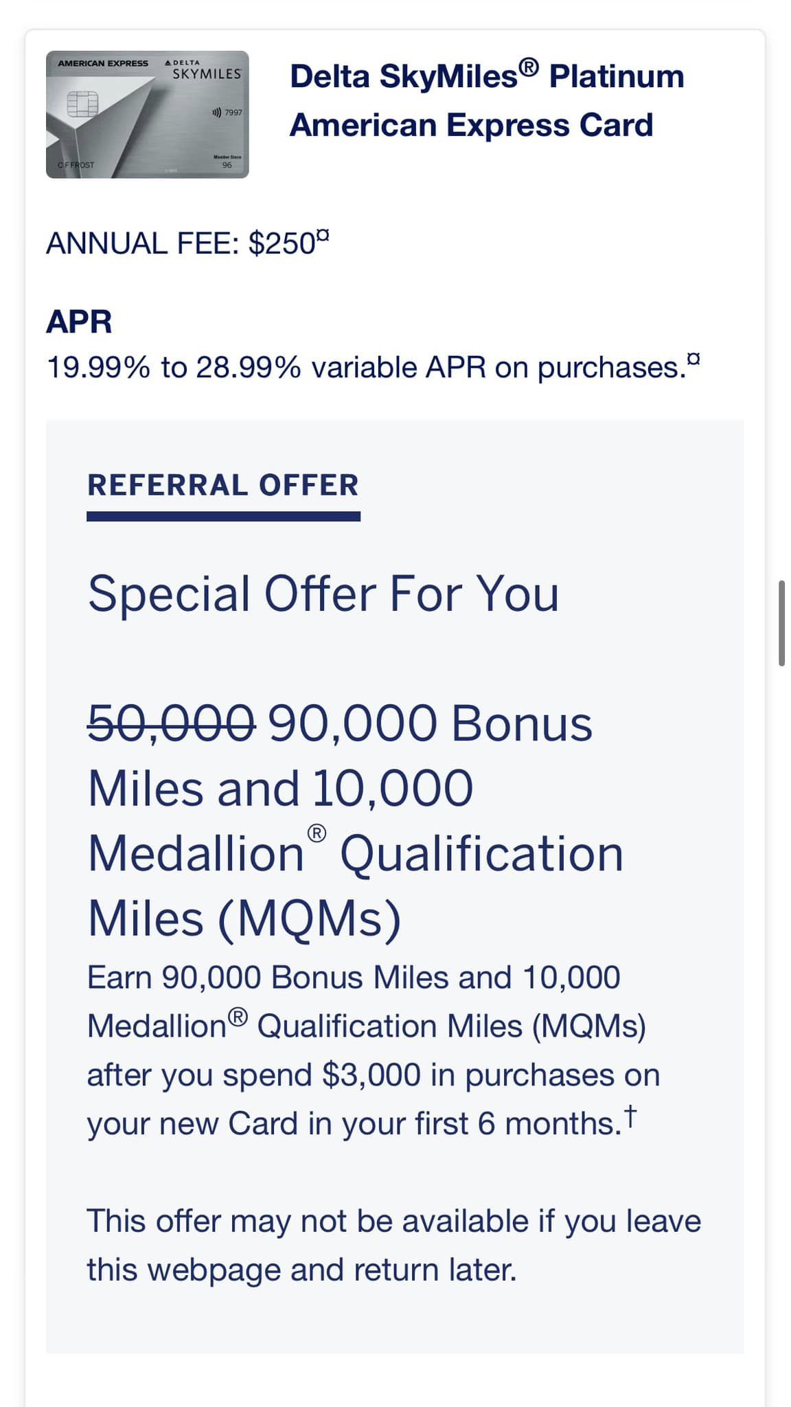The image size is (791, 1407).
Task: Click the APR heading
Action: click(79, 322)
